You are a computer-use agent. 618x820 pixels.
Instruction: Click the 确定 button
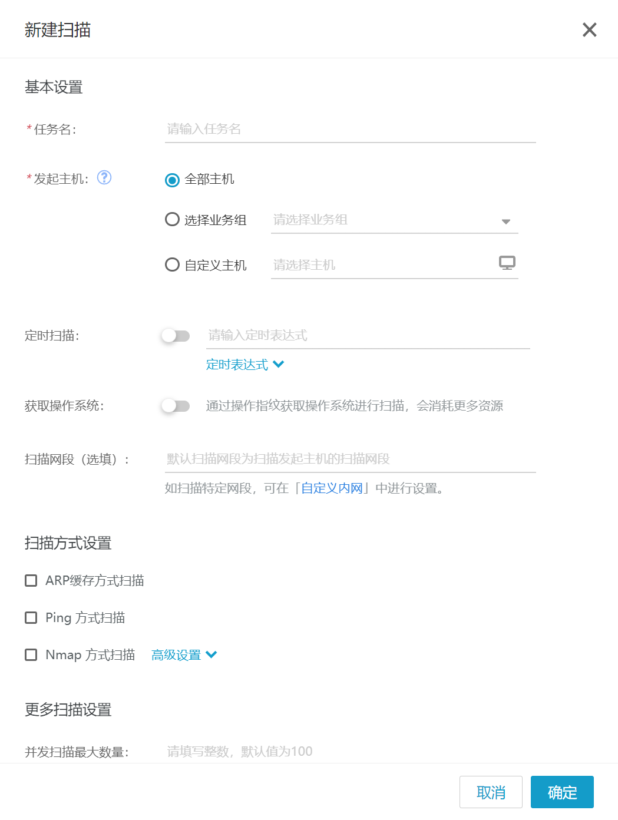click(562, 792)
